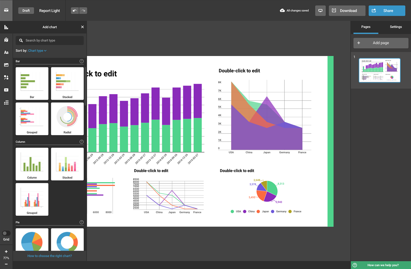
Task: Open the Video insertion panel
Action: (x=6, y=90)
